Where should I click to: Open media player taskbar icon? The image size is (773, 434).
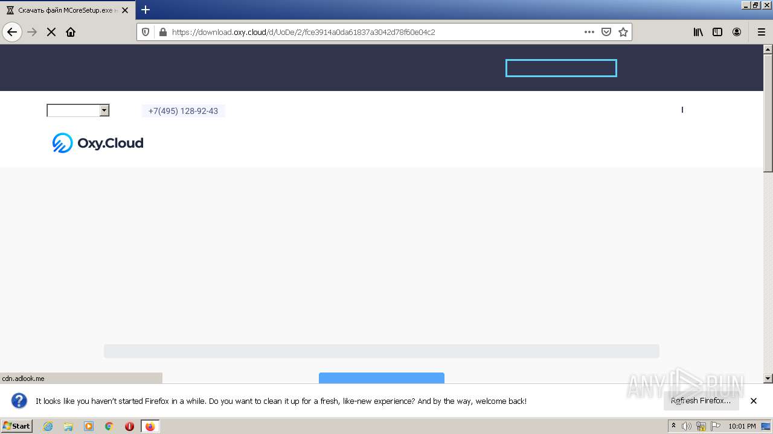pyautogui.click(x=89, y=426)
